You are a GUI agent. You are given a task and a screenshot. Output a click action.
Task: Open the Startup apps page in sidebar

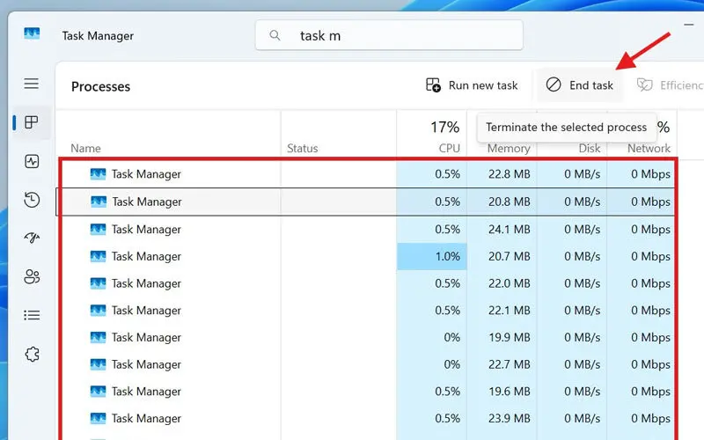tap(32, 238)
